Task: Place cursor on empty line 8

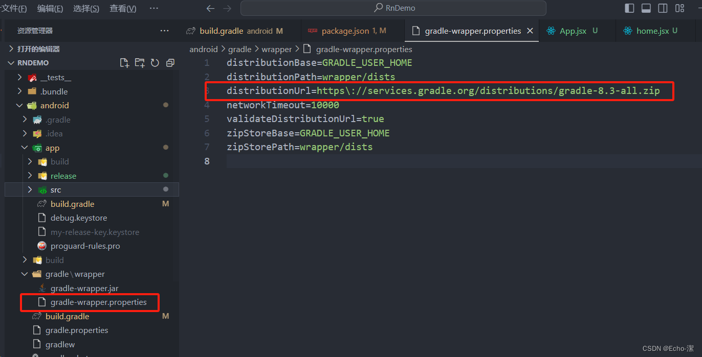Action: 464,161
